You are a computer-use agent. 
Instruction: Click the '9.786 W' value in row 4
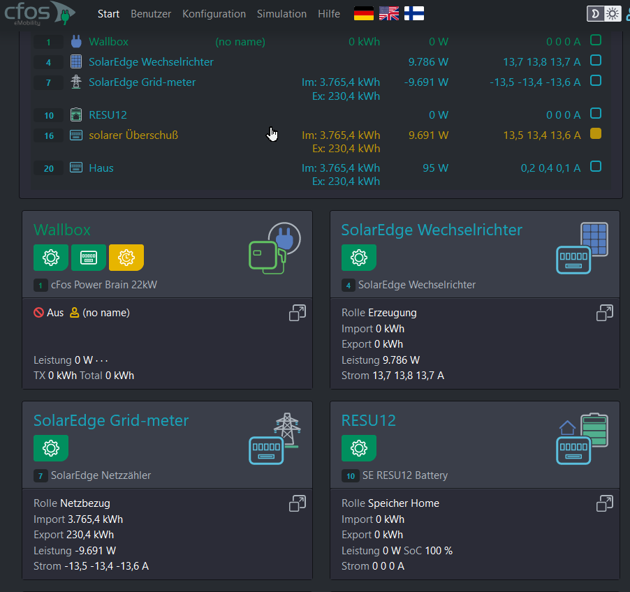tap(428, 62)
